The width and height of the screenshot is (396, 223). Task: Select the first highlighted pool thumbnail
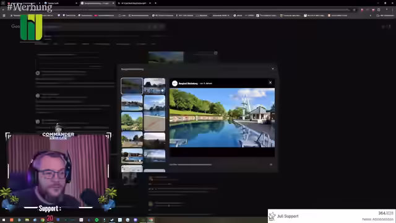[x=132, y=86]
